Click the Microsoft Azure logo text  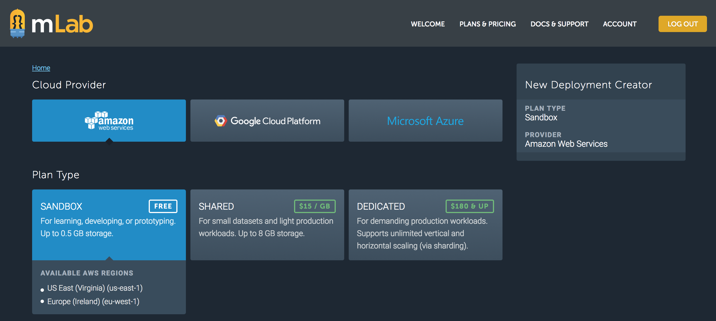pyautogui.click(x=425, y=121)
